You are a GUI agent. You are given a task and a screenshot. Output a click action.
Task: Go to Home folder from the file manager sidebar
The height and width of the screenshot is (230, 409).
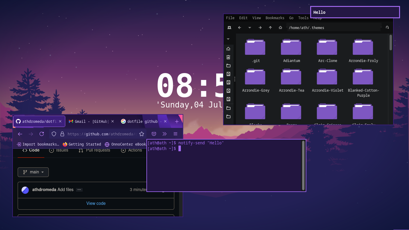[228, 49]
